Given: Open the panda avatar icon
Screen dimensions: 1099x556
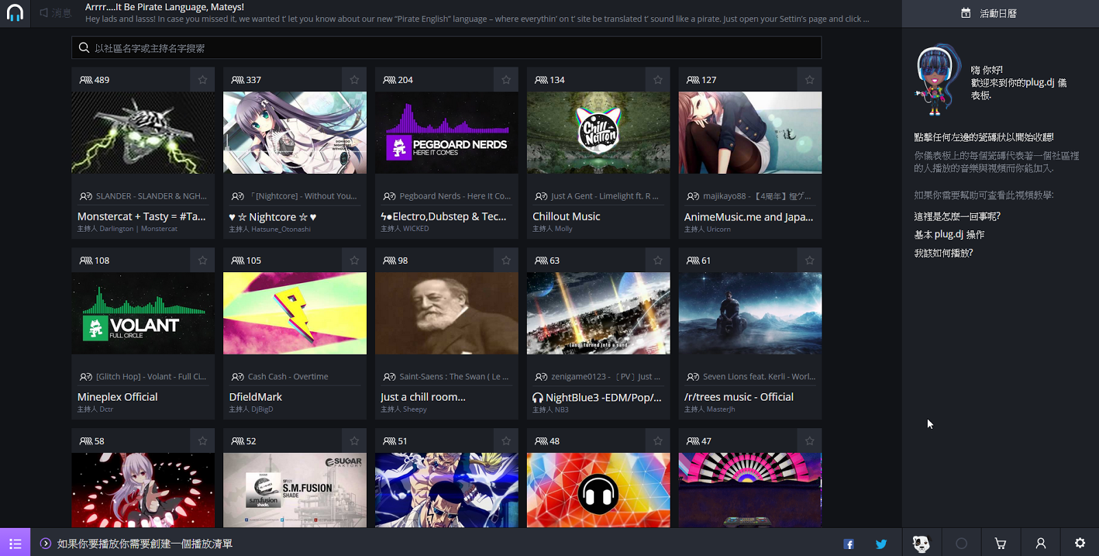Looking at the screenshot, I should 921,543.
